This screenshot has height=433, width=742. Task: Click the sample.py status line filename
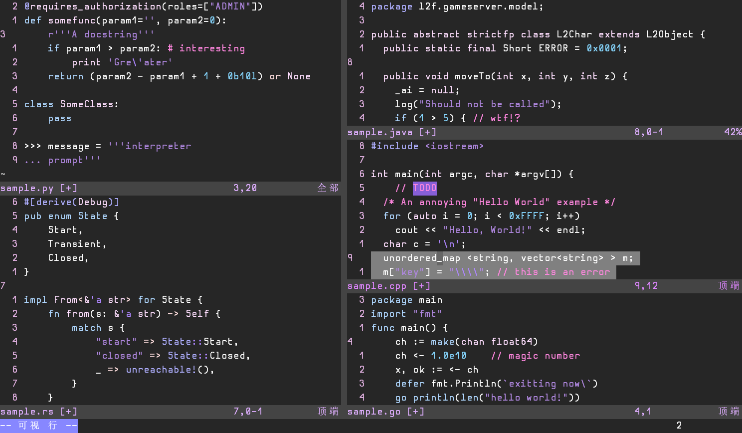(27, 188)
